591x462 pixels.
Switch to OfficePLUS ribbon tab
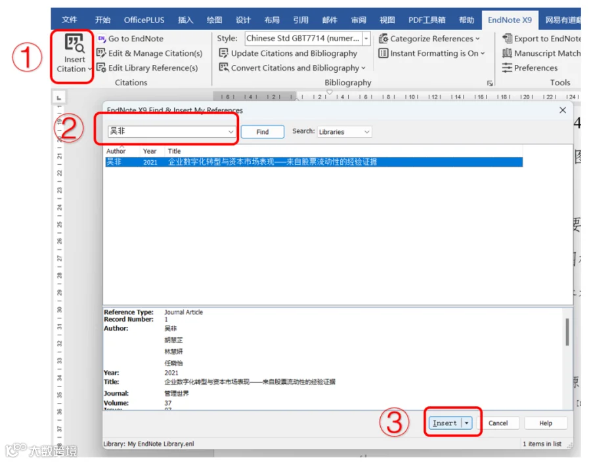tap(144, 20)
